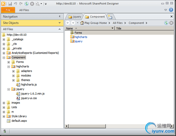Click the Forward navigation arrow
Screen dimensions: 176x136
point(73,23)
